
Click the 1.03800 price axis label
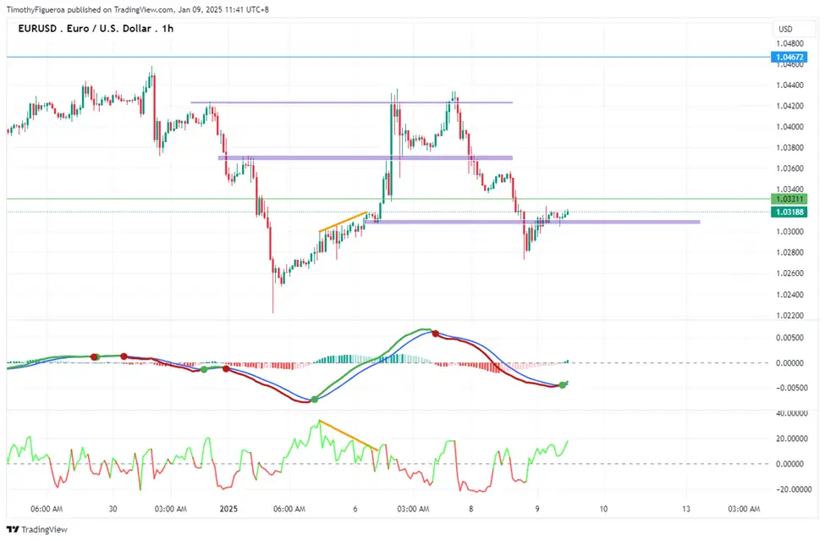[x=789, y=148]
